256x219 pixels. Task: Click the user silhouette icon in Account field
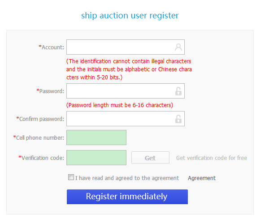click(178, 47)
